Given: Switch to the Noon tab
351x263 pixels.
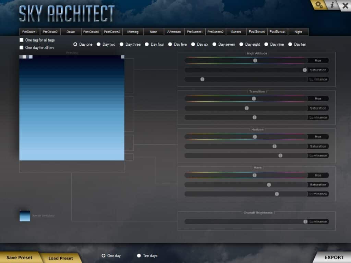Looking at the screenshot, I should 154,32.
